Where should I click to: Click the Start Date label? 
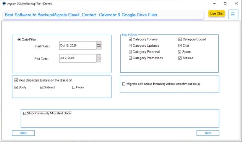pyautogui.click(x=42, y=46)
